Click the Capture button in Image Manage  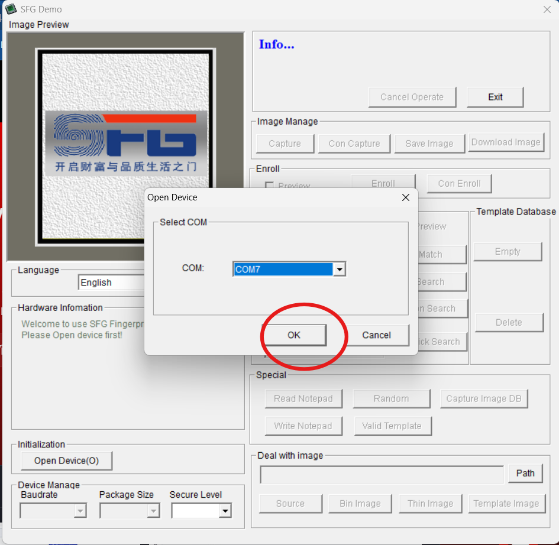point(285,144)
